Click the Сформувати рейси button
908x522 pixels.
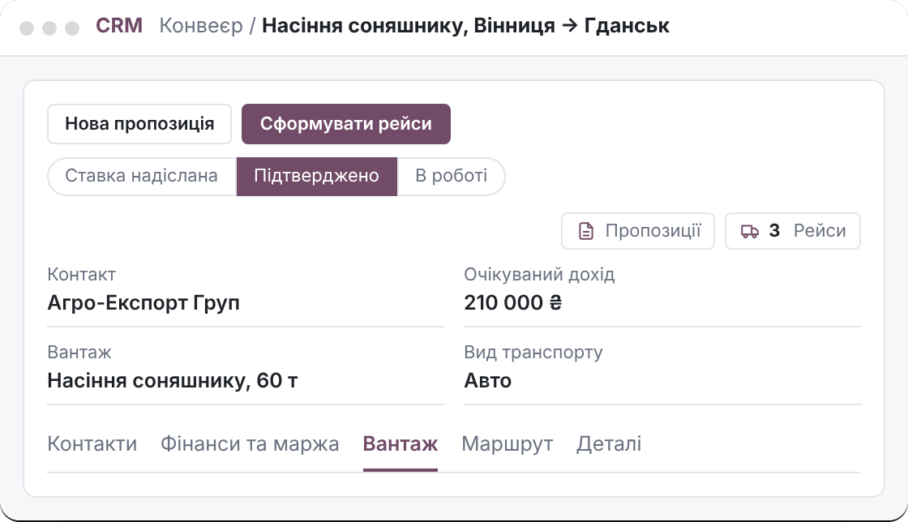pyautogui.click(x=345, y=124)
